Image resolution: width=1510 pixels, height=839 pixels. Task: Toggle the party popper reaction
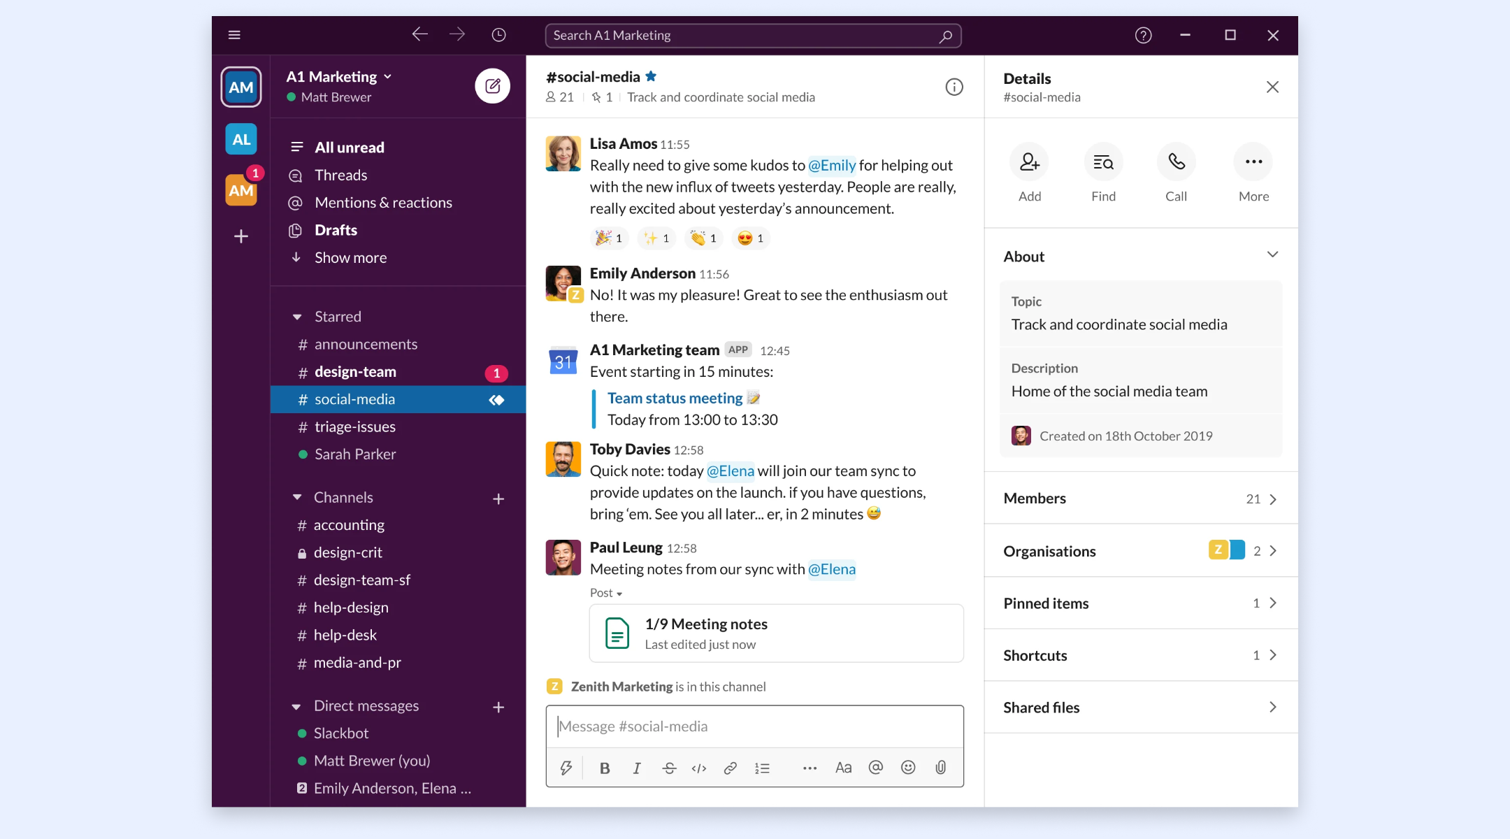[610, 238]
